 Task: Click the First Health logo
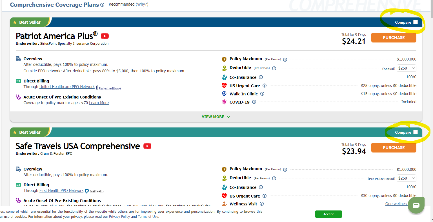tap(95, 191)
